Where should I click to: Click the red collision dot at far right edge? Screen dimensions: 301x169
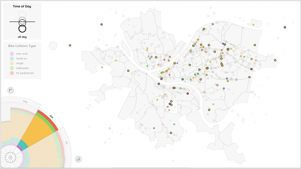pos(285,27)
